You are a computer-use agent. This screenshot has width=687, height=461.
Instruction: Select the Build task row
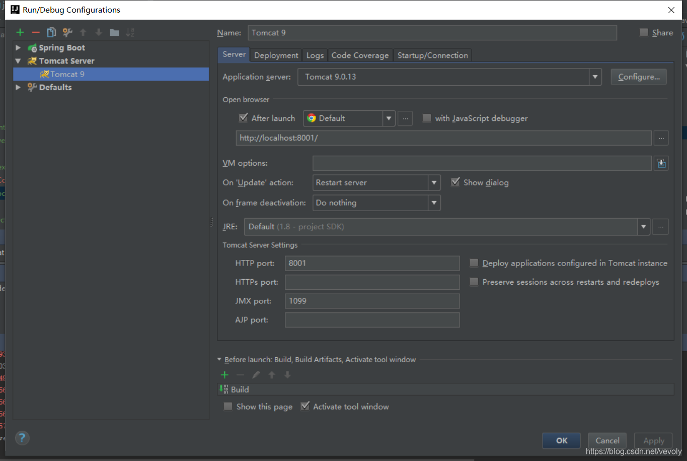[446, 389]
